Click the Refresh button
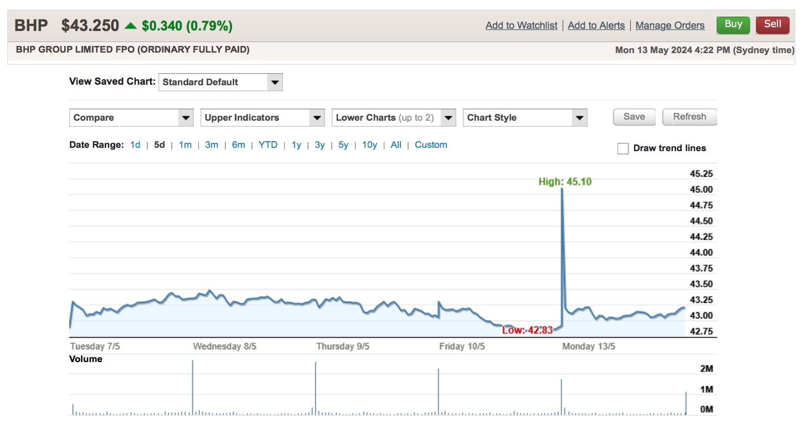The height and width of the screenshot is (423, 803). point(689,117)
